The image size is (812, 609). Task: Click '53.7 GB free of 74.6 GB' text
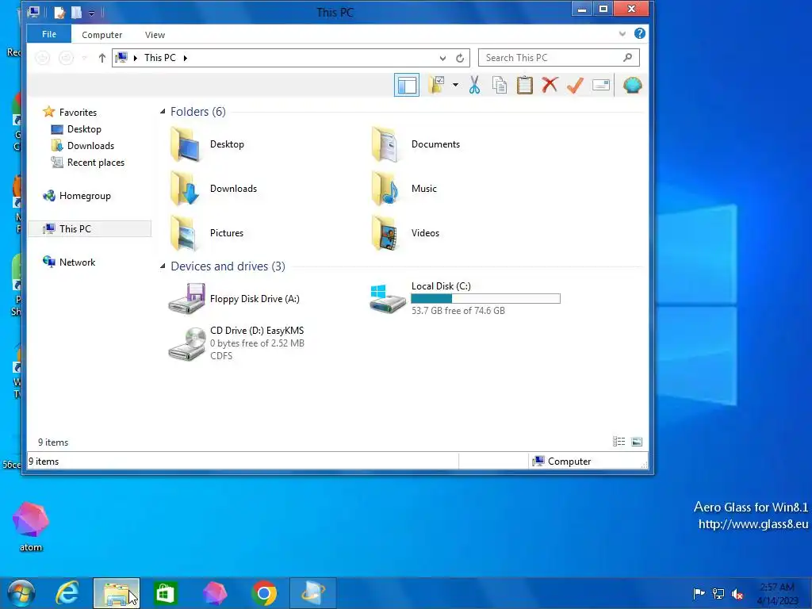[458, 311]
